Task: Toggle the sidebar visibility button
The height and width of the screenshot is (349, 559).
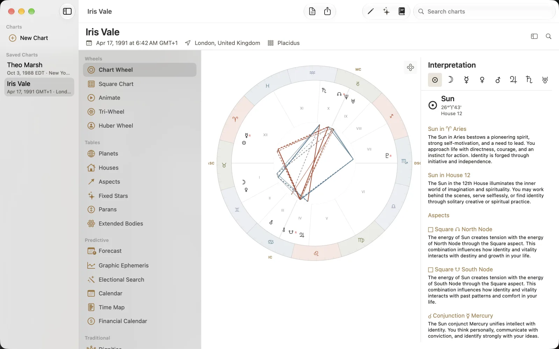Action: [x=67, y=12]
